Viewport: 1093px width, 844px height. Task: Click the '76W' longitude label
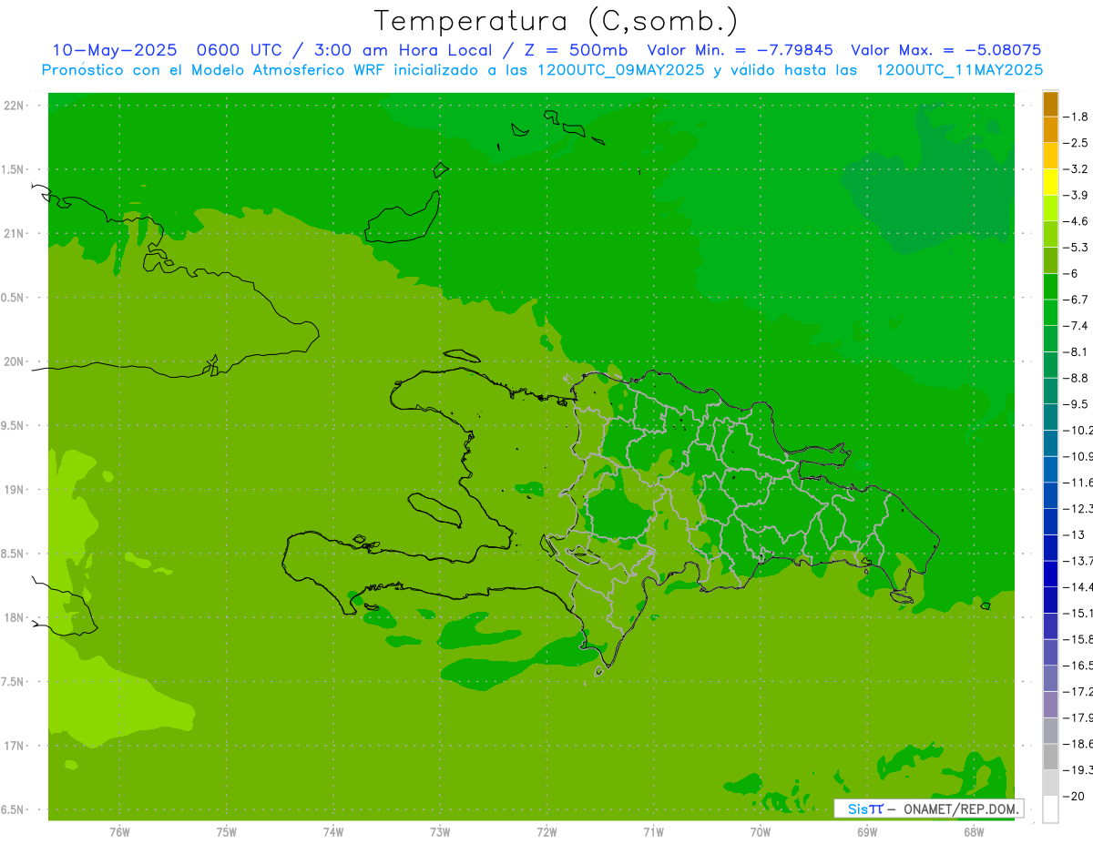(119, 832)
